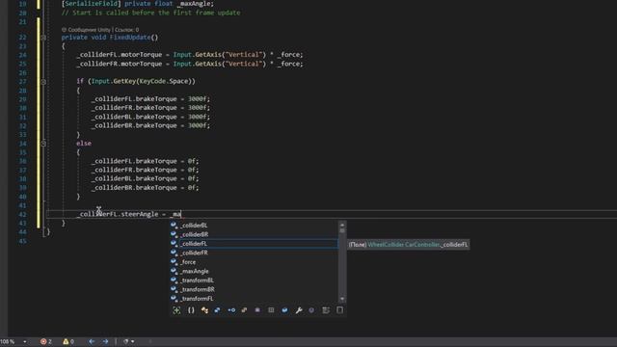617x347 pixels.
Task: Click the quick-info tooltip for _colliderFL
Action: (x=408, y=244)
